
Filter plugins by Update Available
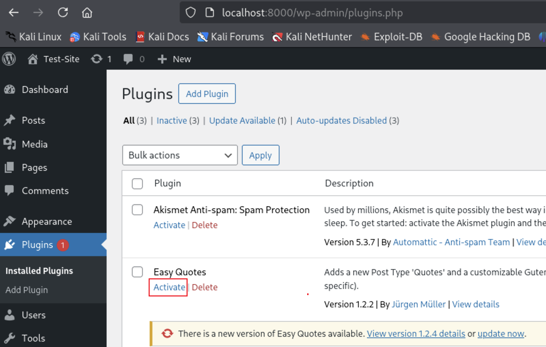(242, 121)
